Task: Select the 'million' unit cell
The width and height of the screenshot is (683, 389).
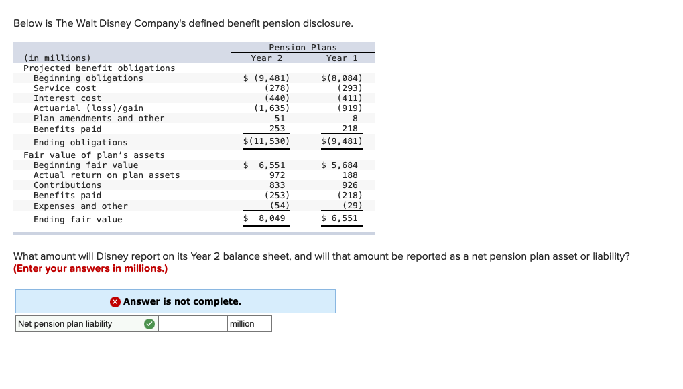Action: pyautogui.click(x=249, y=323)
